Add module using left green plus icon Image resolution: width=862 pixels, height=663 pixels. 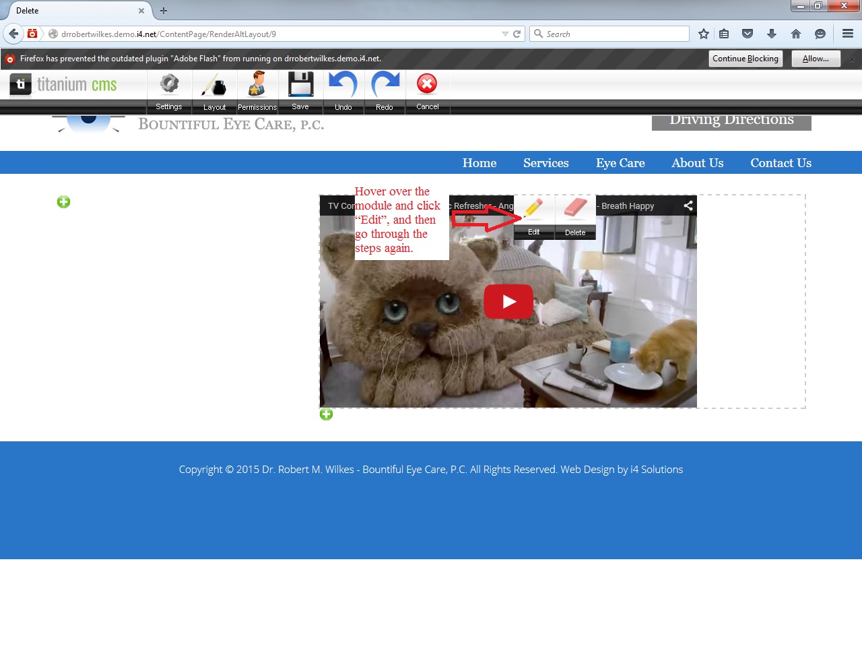tap(64, 202)
